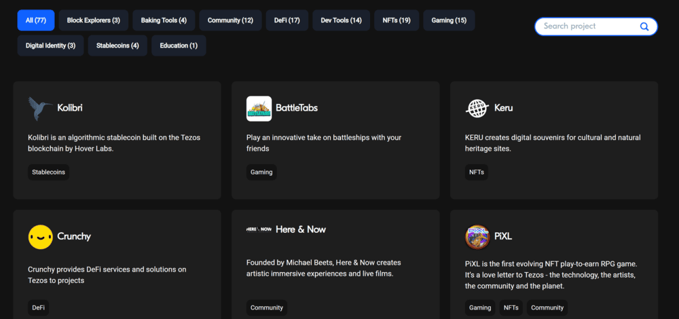The image size is (679, 319).
Task: Choose the Education (1) category
Action: [179, 45]
